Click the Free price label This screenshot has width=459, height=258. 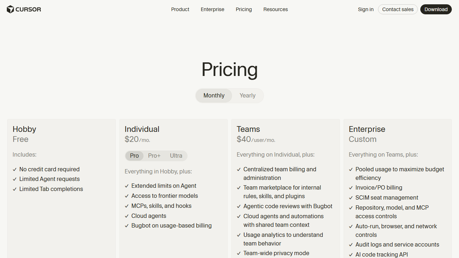(20, 139)
